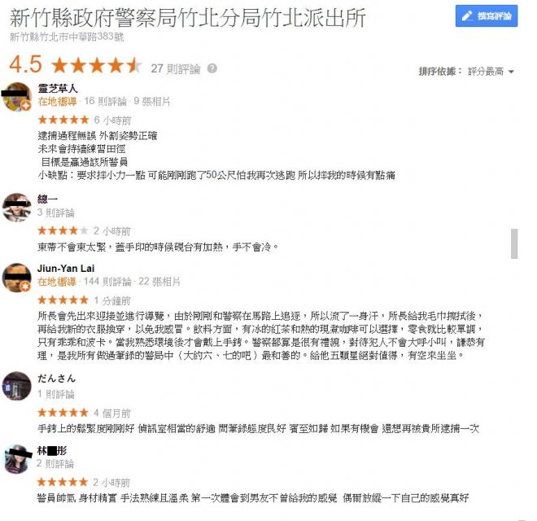Open reviewer name 靈芝草人
The image size is (537, 521).
click(58, 89)
